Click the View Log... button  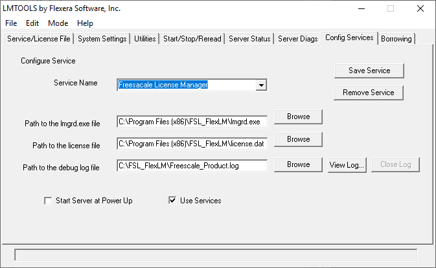347,165
